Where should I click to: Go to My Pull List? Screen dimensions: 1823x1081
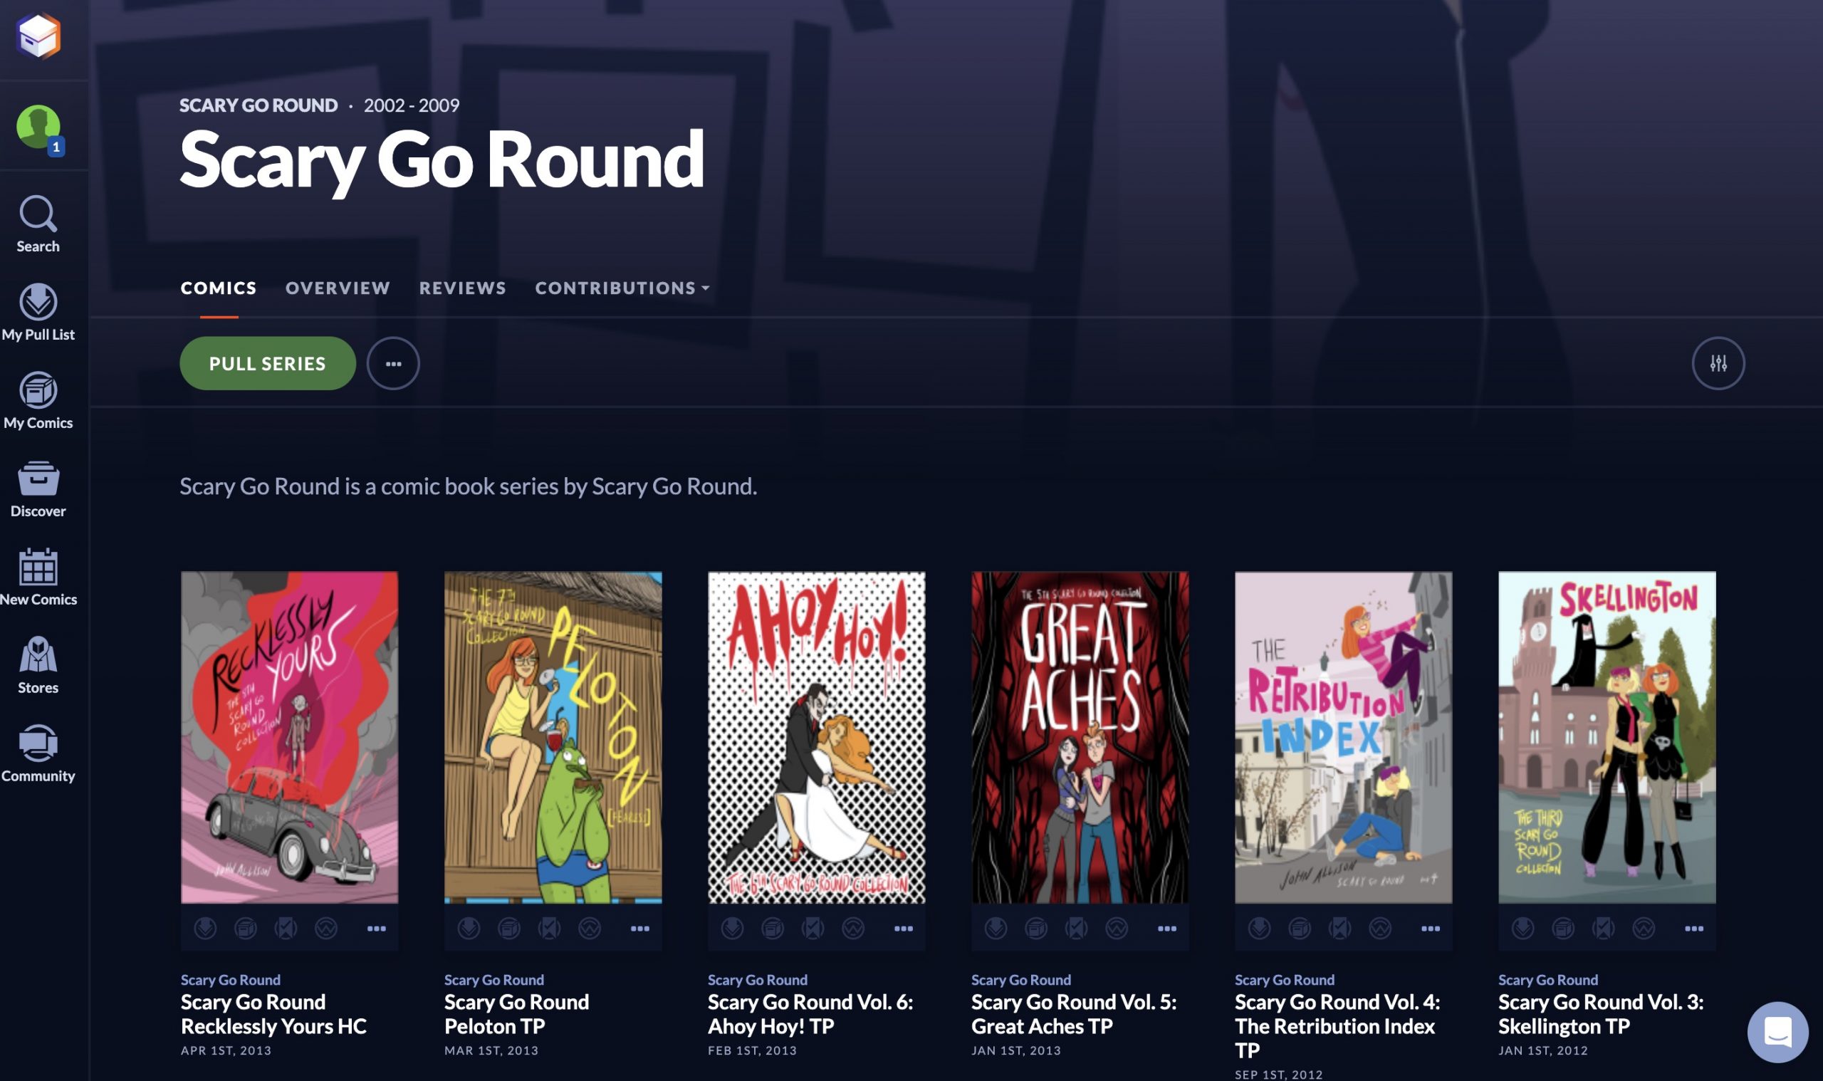38,313
